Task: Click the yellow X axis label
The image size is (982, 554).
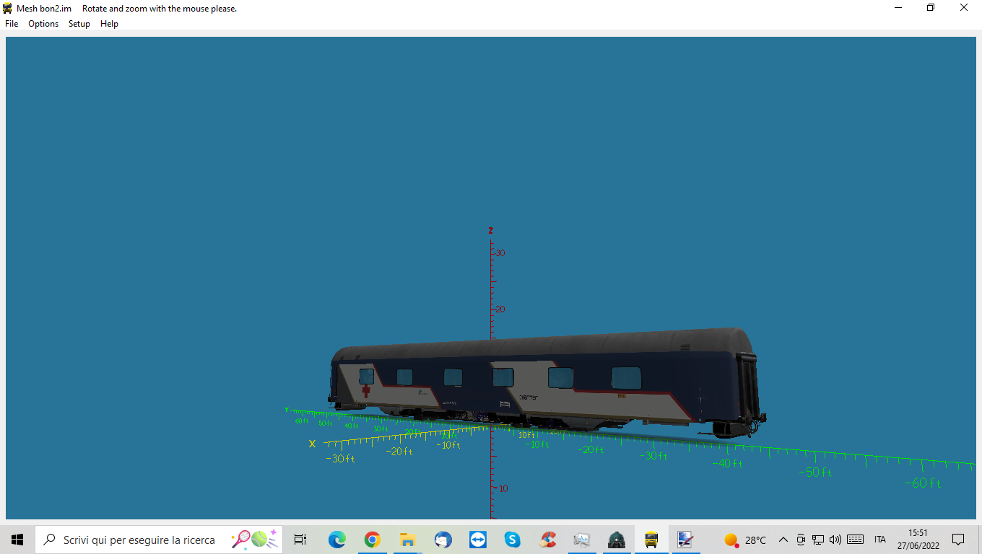Action: [x=312, y=444]
